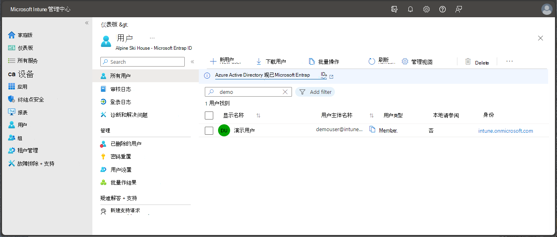The width and height of the screenshot is (557, 237).
Task: Clear the demo search text
Action: tap(285, 92)
